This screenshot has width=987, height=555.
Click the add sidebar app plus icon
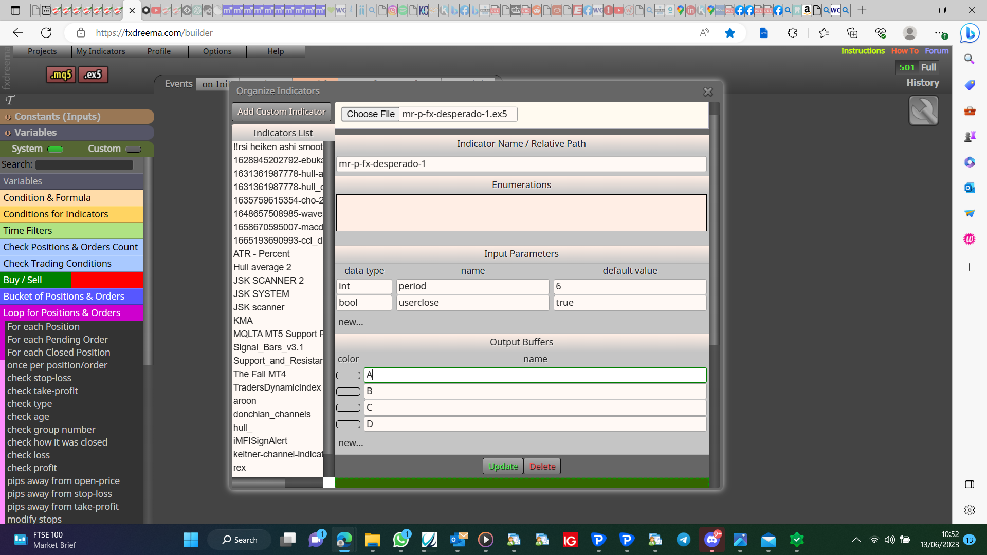click(970, 267)
